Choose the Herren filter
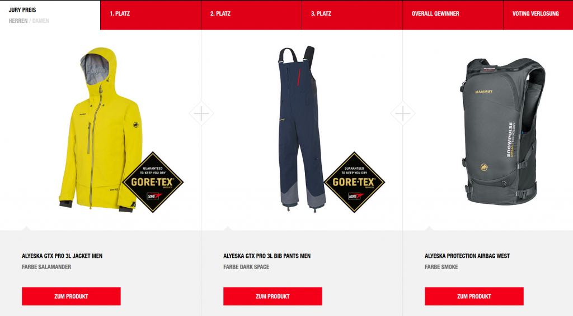The height and width of the screenshot is (316, 573). [x=18, y=21]
